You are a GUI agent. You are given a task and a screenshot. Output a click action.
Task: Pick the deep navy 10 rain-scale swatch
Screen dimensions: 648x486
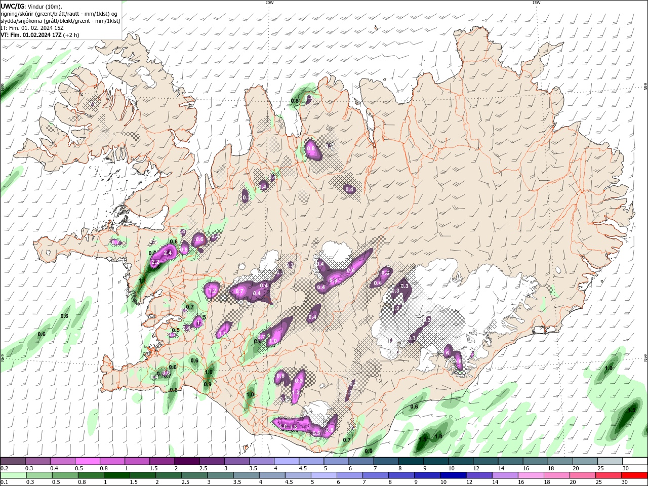coord(453,475)
